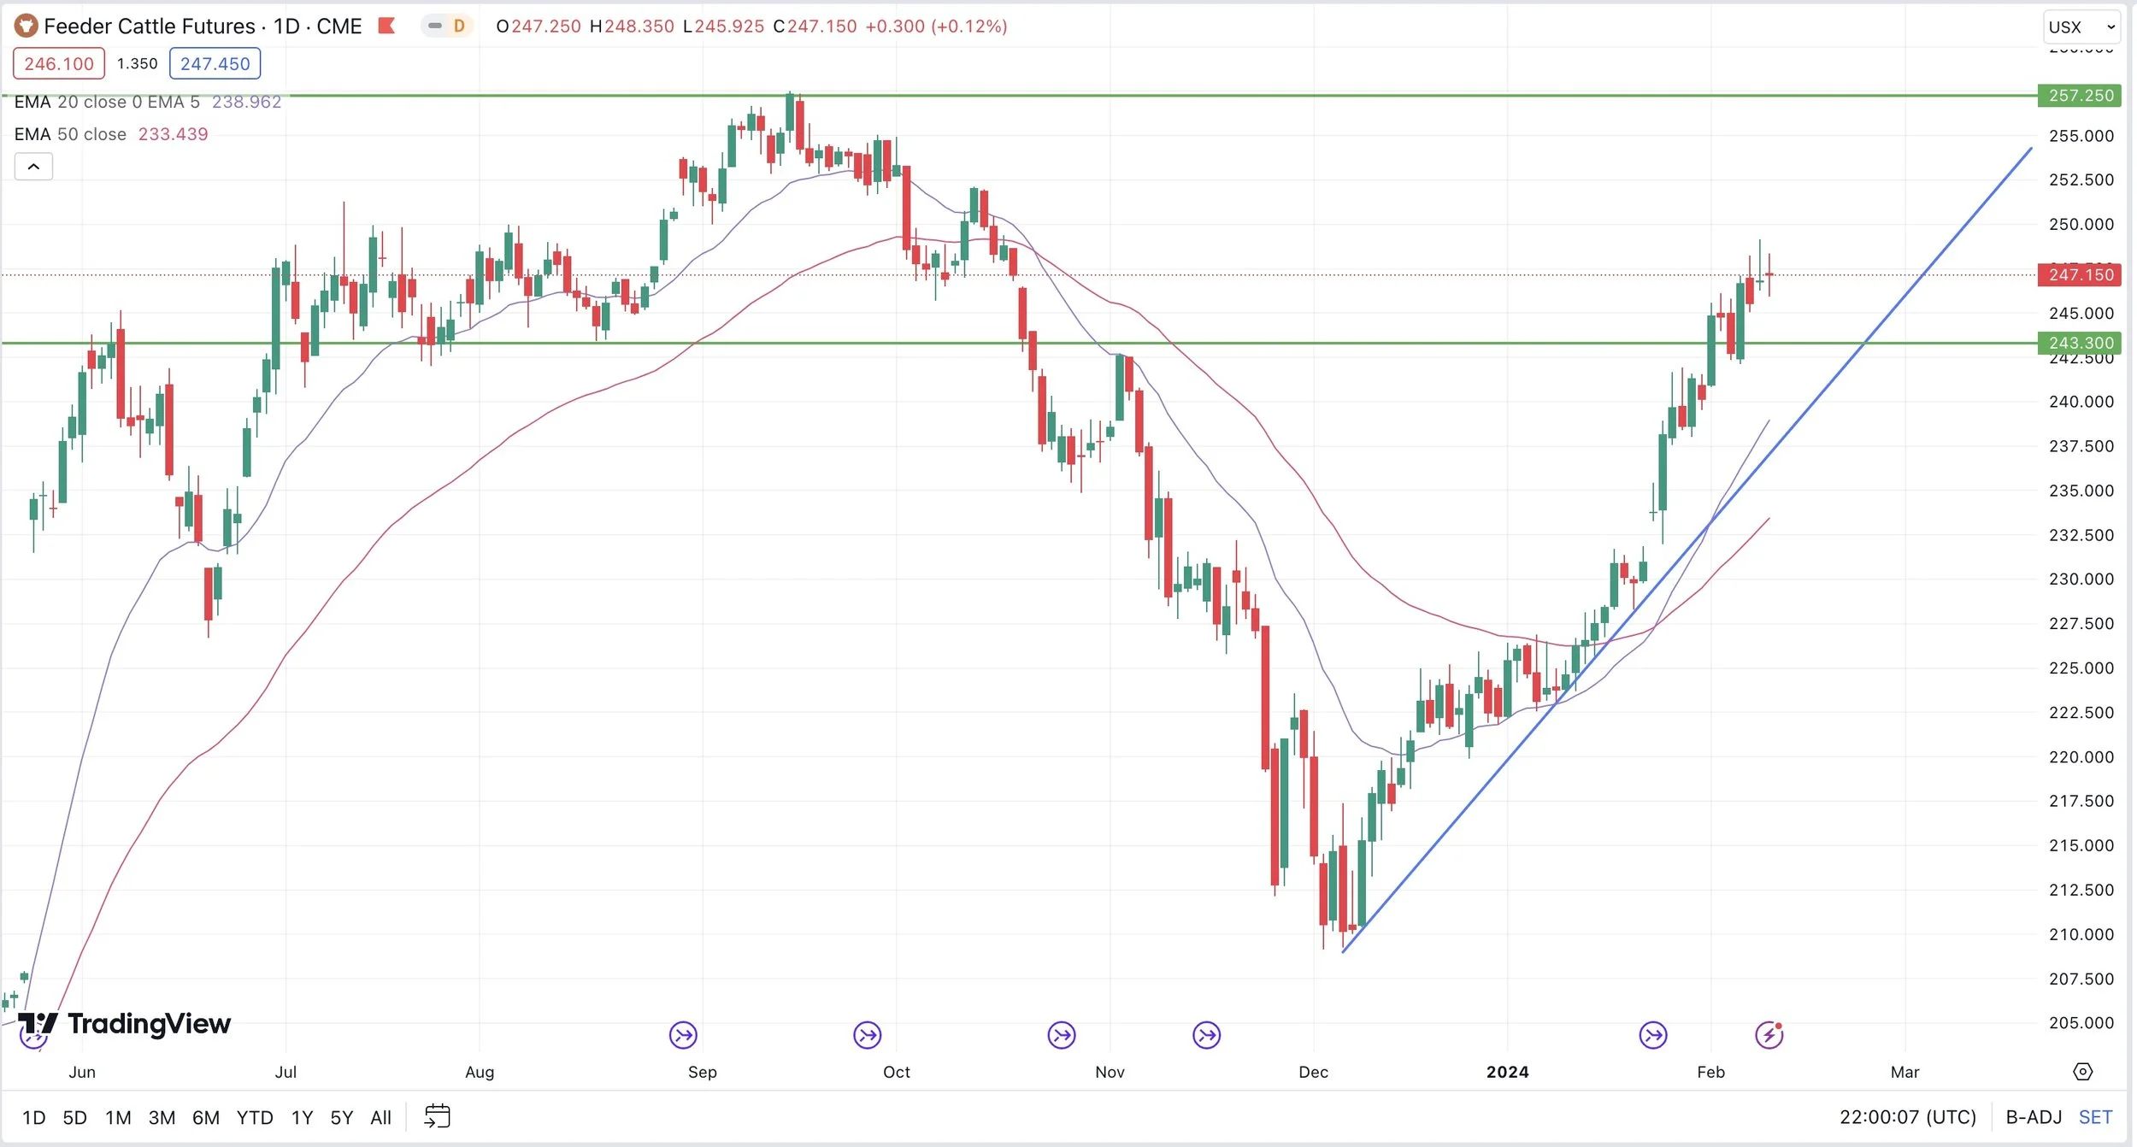Click the Feeder Cattle symbol logo icon
This screenshot has height=1147, width=2137.
(x=26, y=26)
